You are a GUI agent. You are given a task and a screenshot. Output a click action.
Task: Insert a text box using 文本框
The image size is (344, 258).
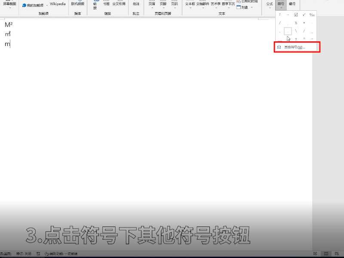pyautogui.click(x=190, y=4)
